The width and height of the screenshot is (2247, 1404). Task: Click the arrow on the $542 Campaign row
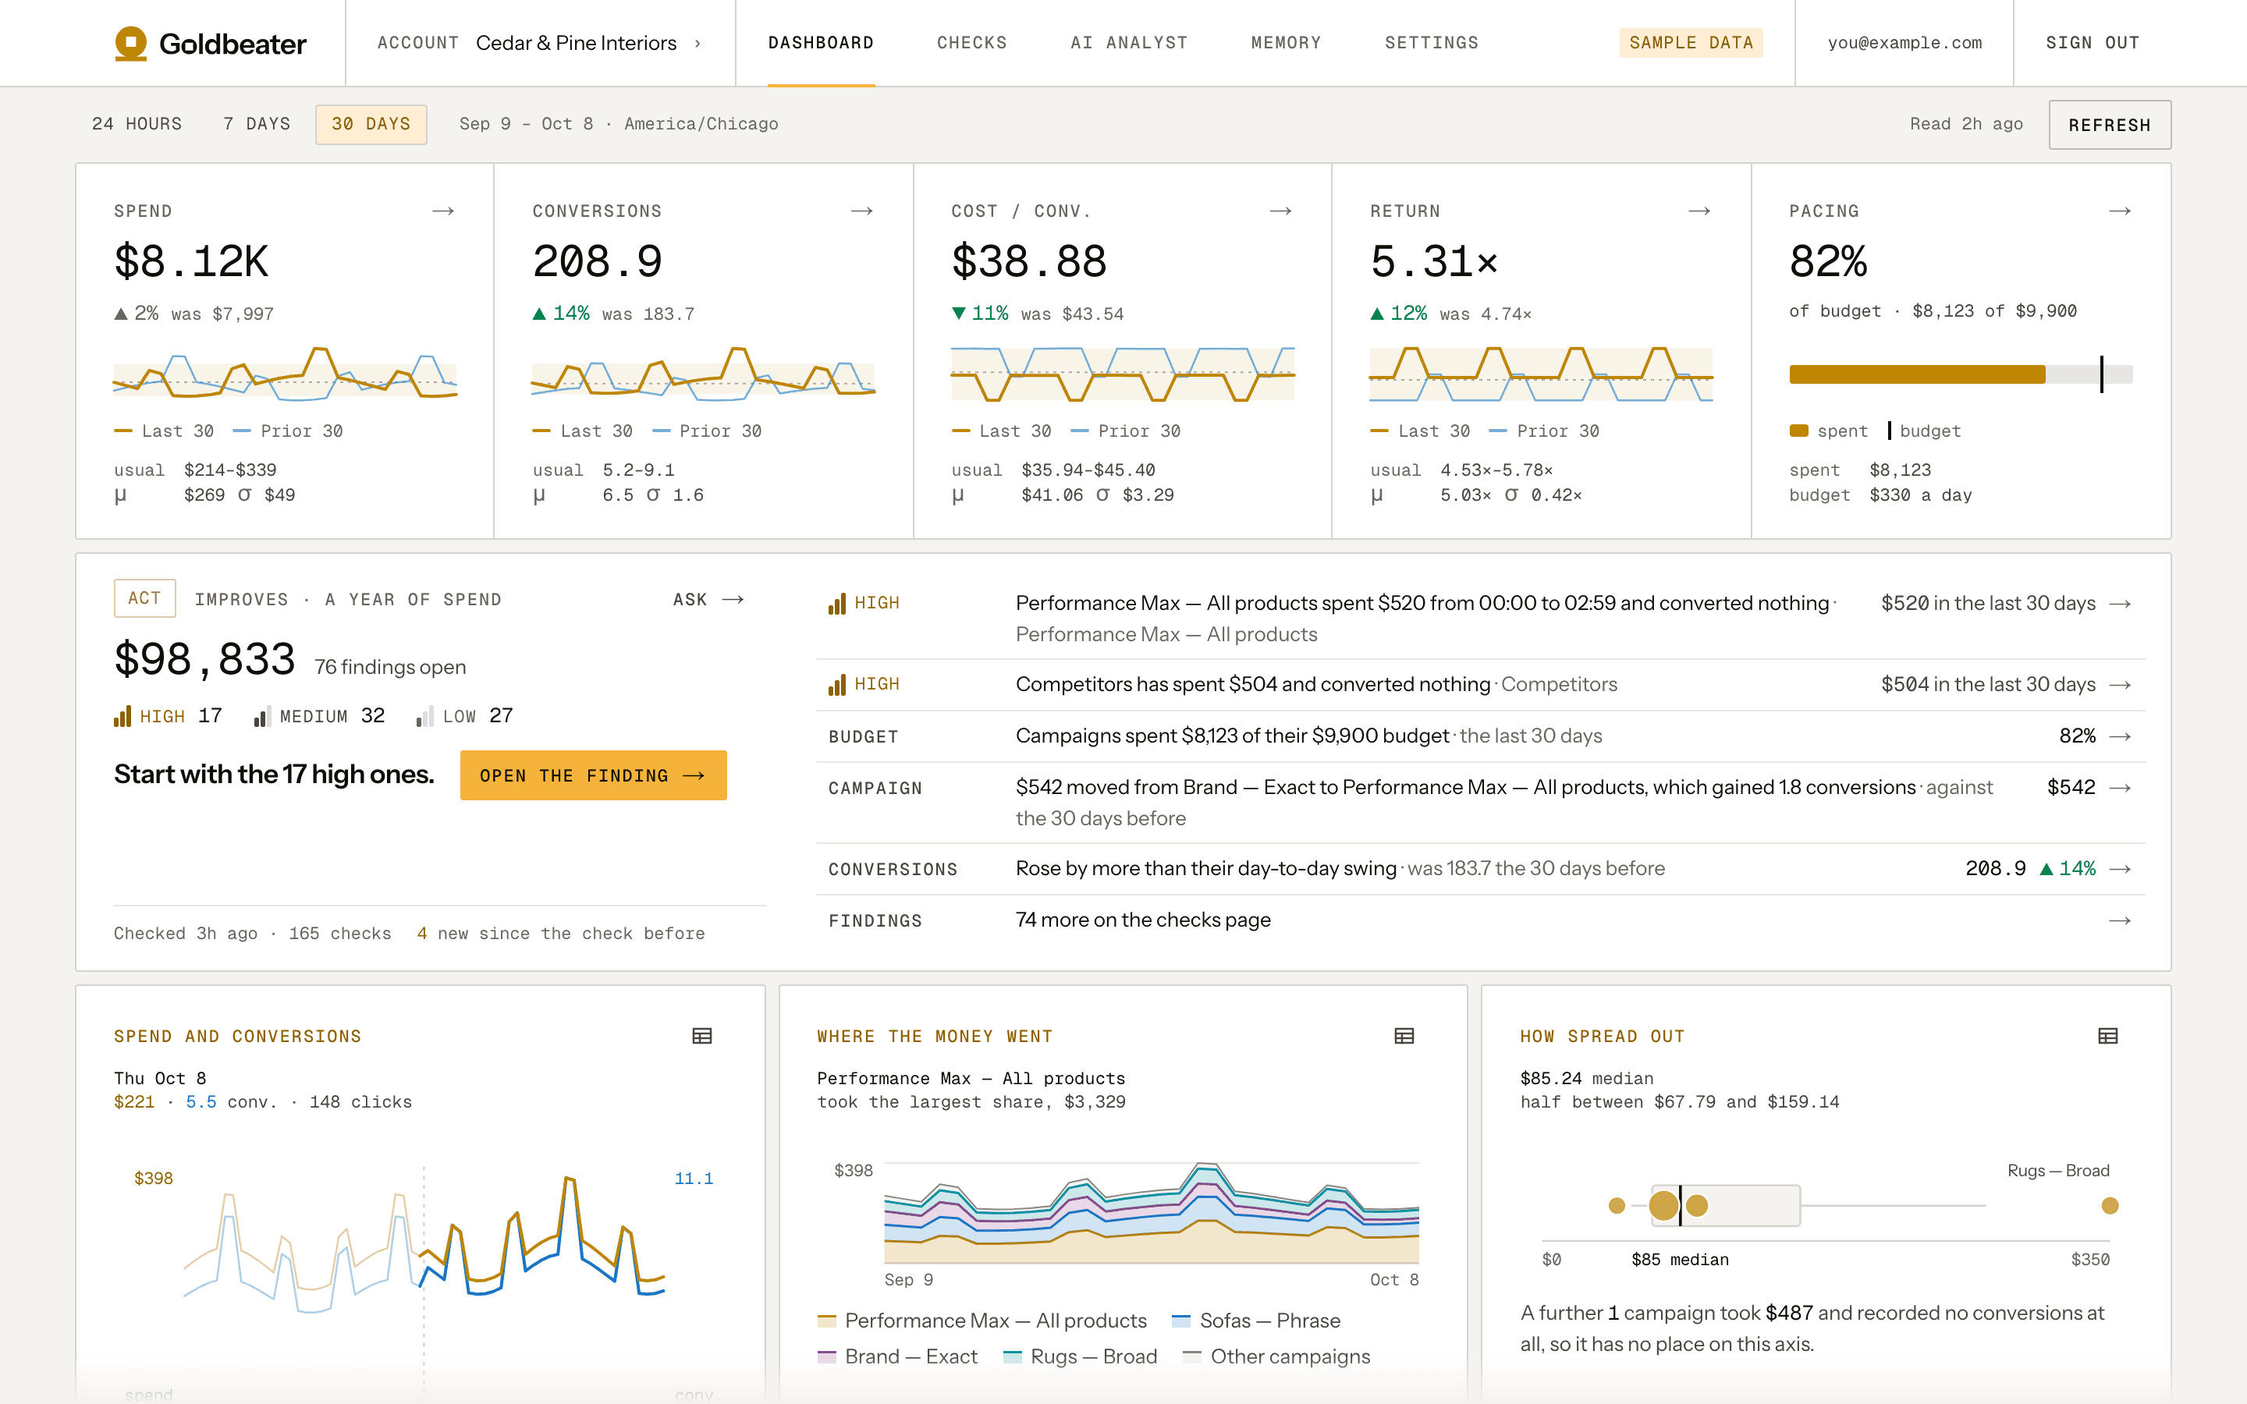[2120, 789]
